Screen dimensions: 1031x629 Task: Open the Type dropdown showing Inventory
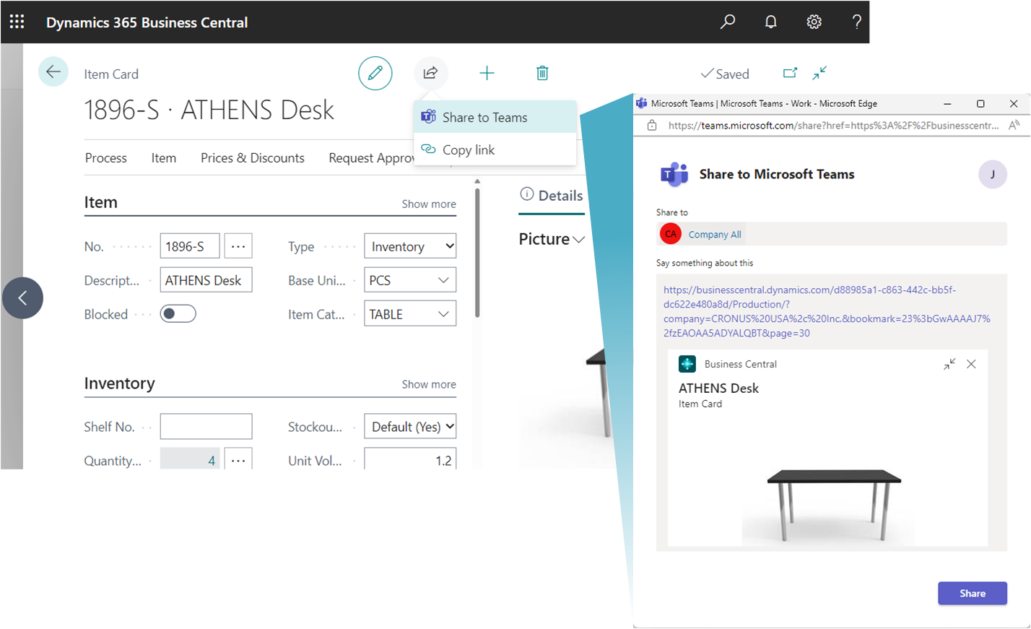[x=410, y=246]
